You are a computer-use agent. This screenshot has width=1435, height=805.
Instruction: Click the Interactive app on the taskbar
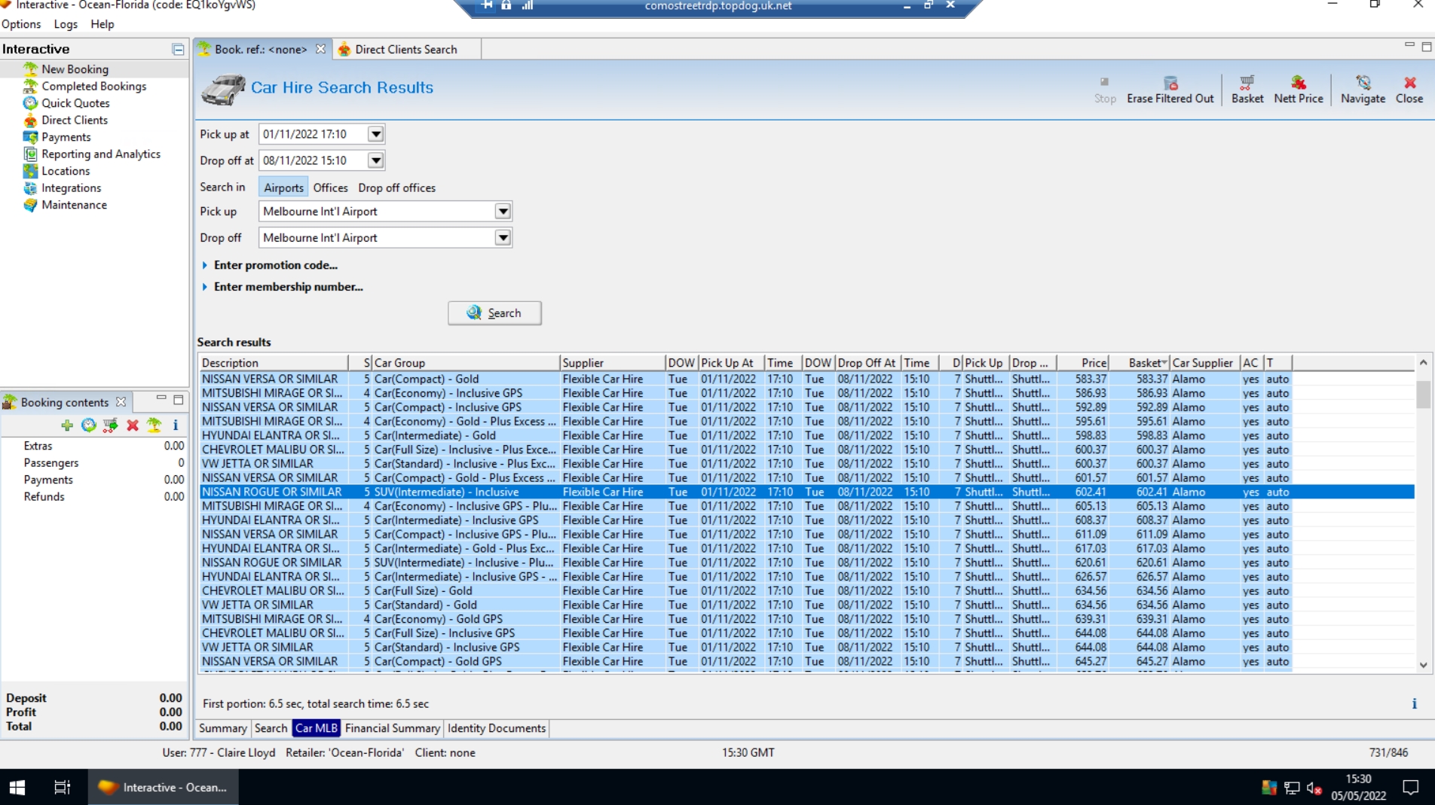point(163,788)
